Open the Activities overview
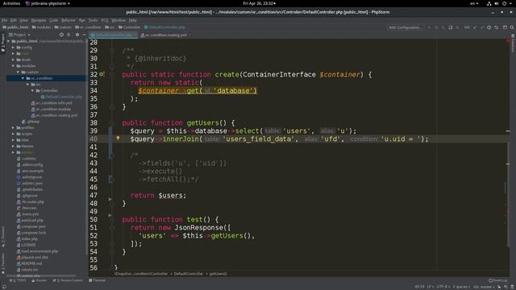Image resolution: width=516 pixels, height=290 pixels. (x=11, y=3)
